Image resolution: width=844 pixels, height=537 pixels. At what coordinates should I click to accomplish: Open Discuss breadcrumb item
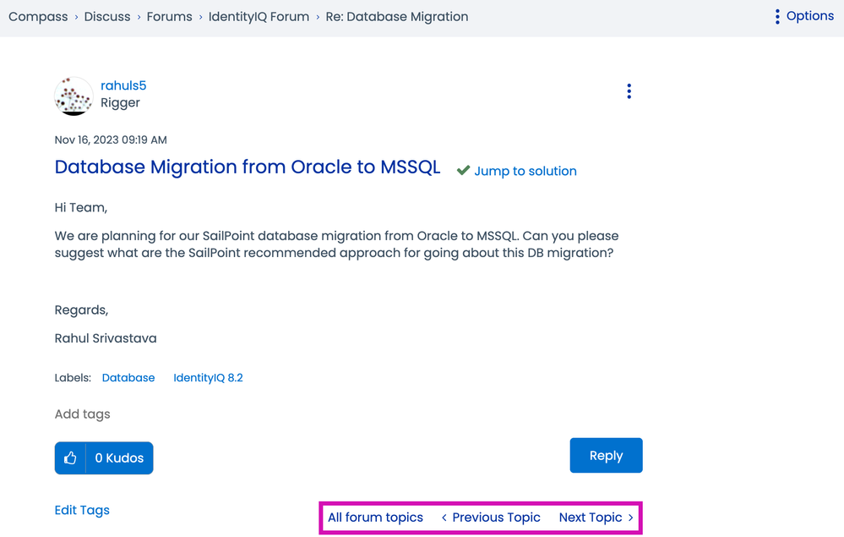pos(107,17)
